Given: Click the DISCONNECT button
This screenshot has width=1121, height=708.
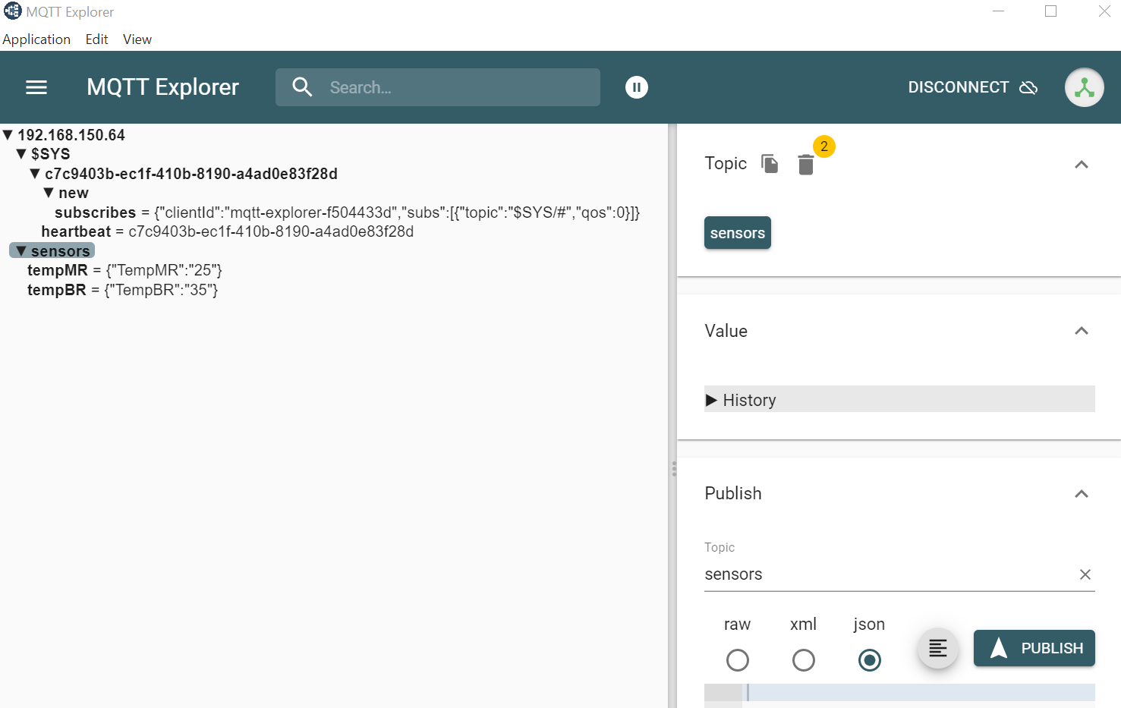Looking at the screenshot, I should pos(972,87).
